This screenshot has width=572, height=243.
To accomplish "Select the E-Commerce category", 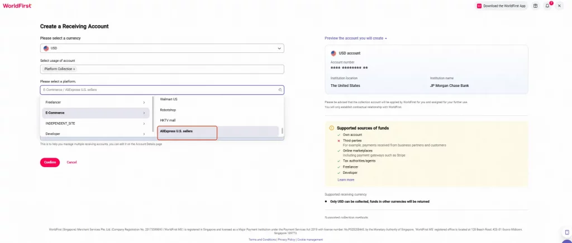I will [96, 113].
